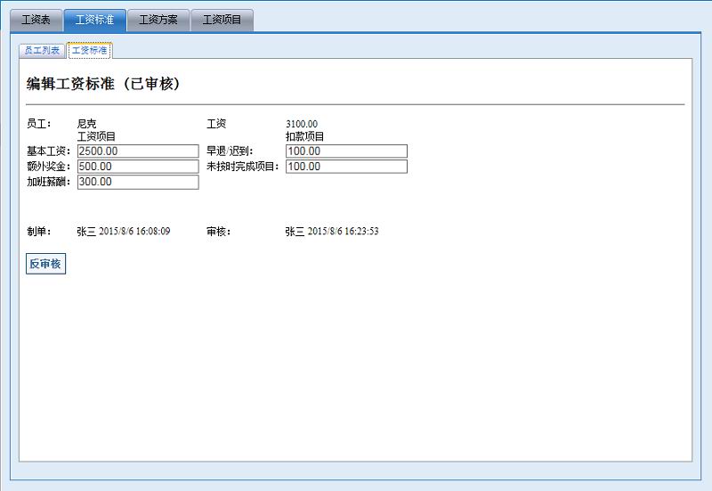Click the 额外奖金 label
Viewport: 712px width, 491px height.
coord(49,167)
